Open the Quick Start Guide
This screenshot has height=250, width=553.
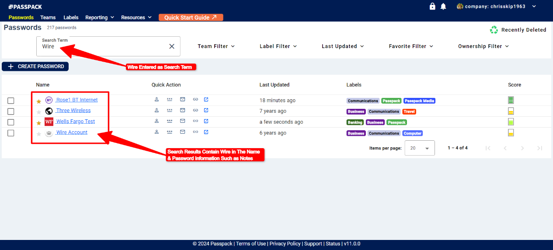pyautogui.click(x=191, y=17)
